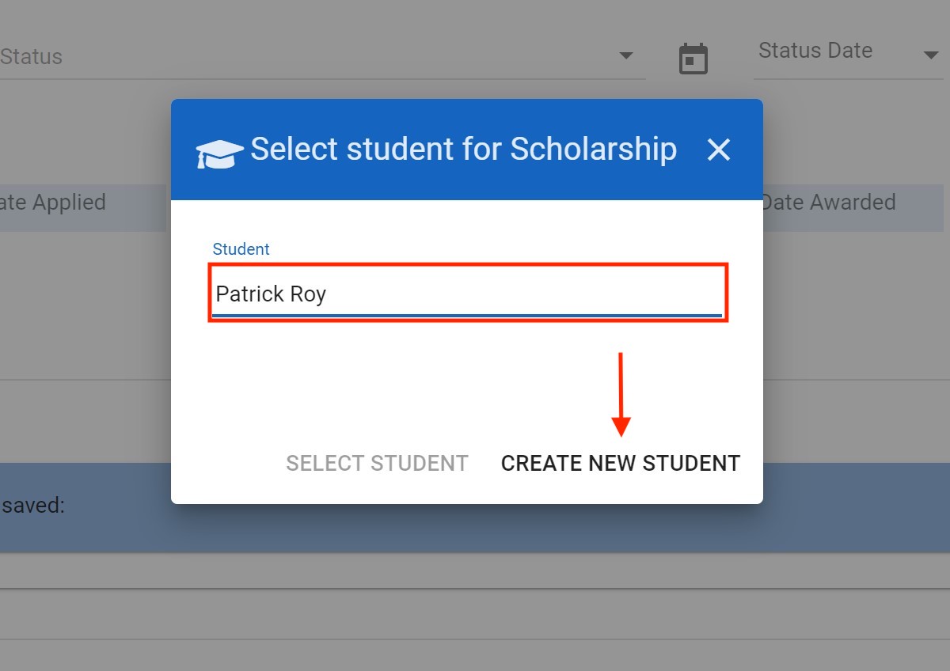Click the word saved in the lower banner
This screenshot has width=950, height=671.
pos(33,505)
